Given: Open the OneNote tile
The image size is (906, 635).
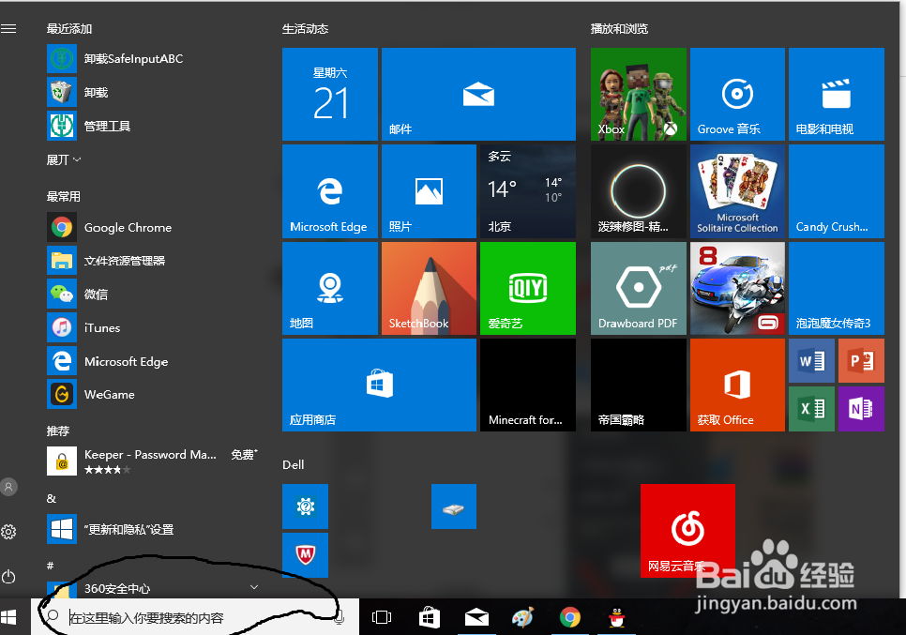Looking at the screenshot, I should (x=861, y=409).
